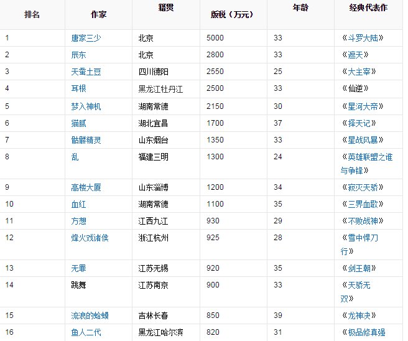Click the 年龄 column header

(300, 7)
